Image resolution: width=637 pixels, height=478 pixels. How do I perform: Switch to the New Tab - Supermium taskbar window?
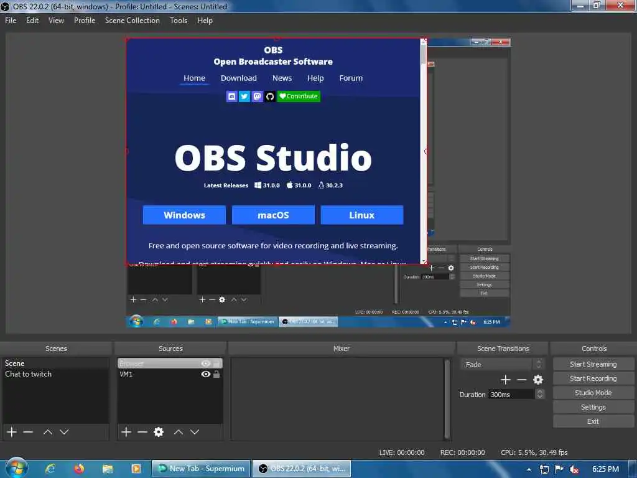(202, 469)
